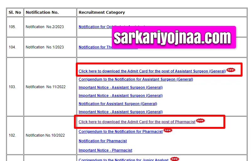Open Notification for Assistant Surgeon (General) link
This screenshot has width=251, height=161.
tap(118, 104)
